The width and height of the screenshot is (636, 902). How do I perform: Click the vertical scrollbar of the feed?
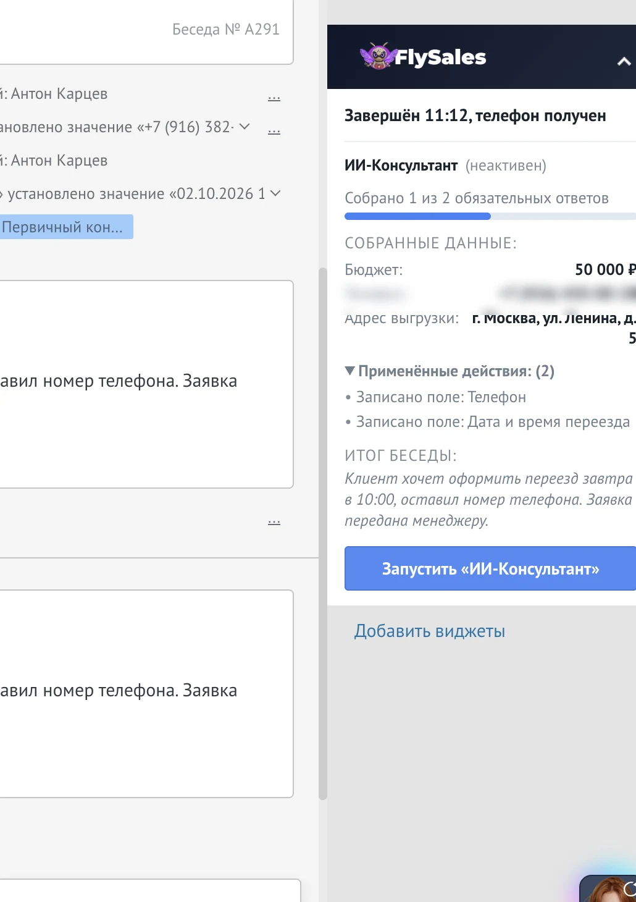(x=322, y=534)
